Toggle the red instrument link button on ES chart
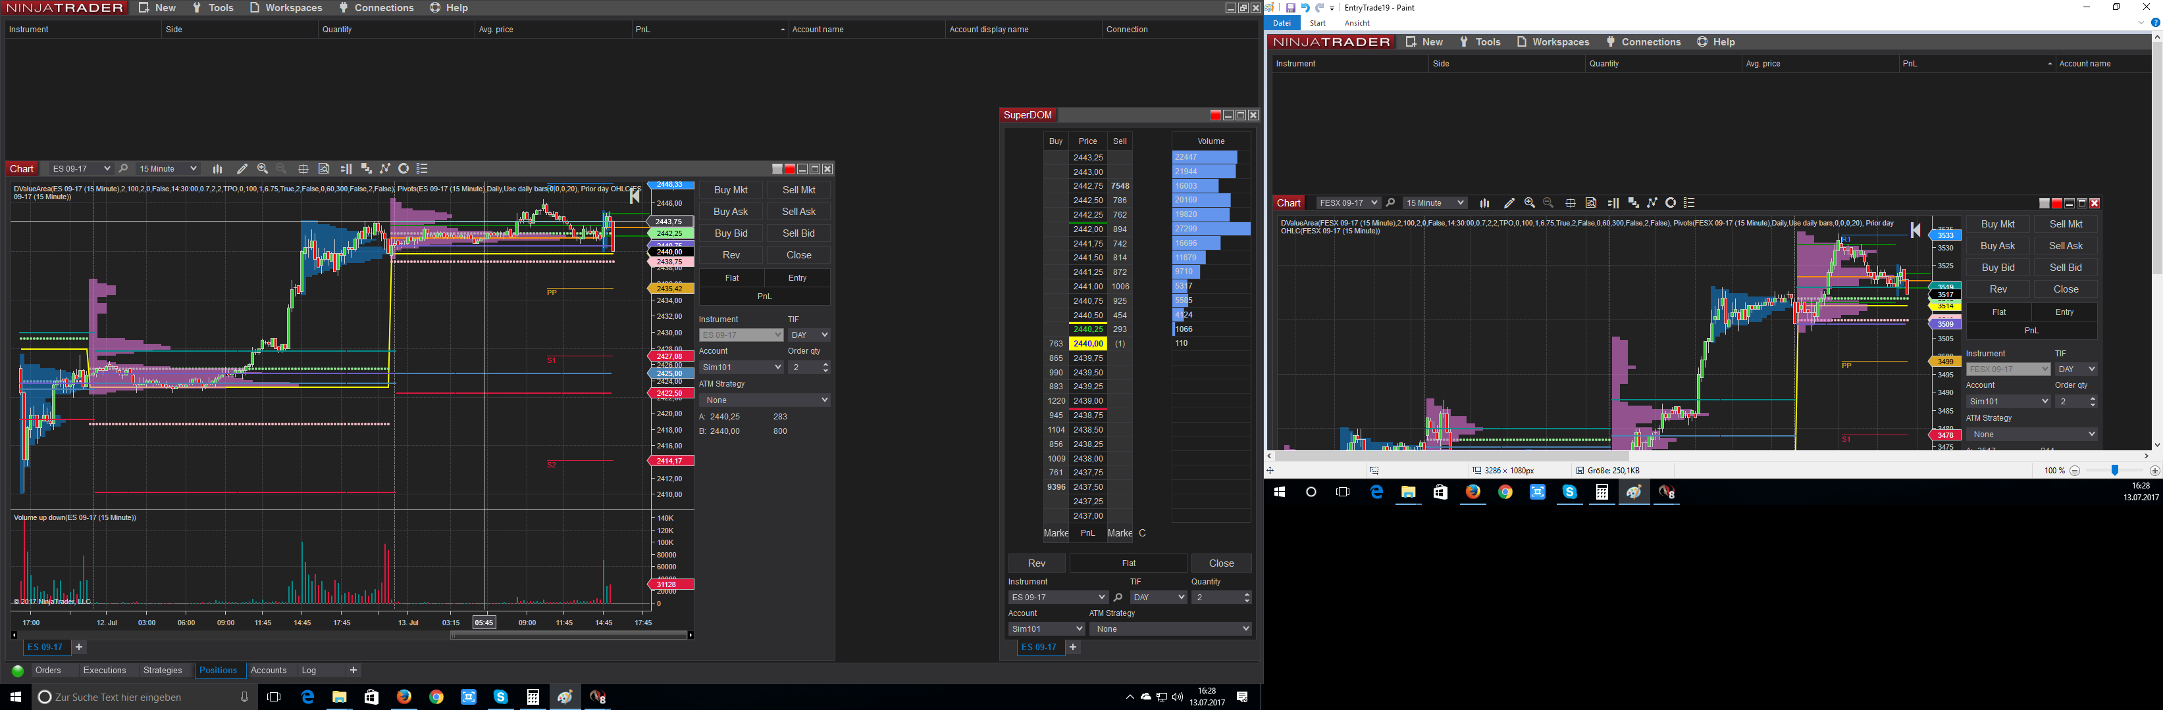The height and width of the screenshot is (710, 2163). coord(789,170)
